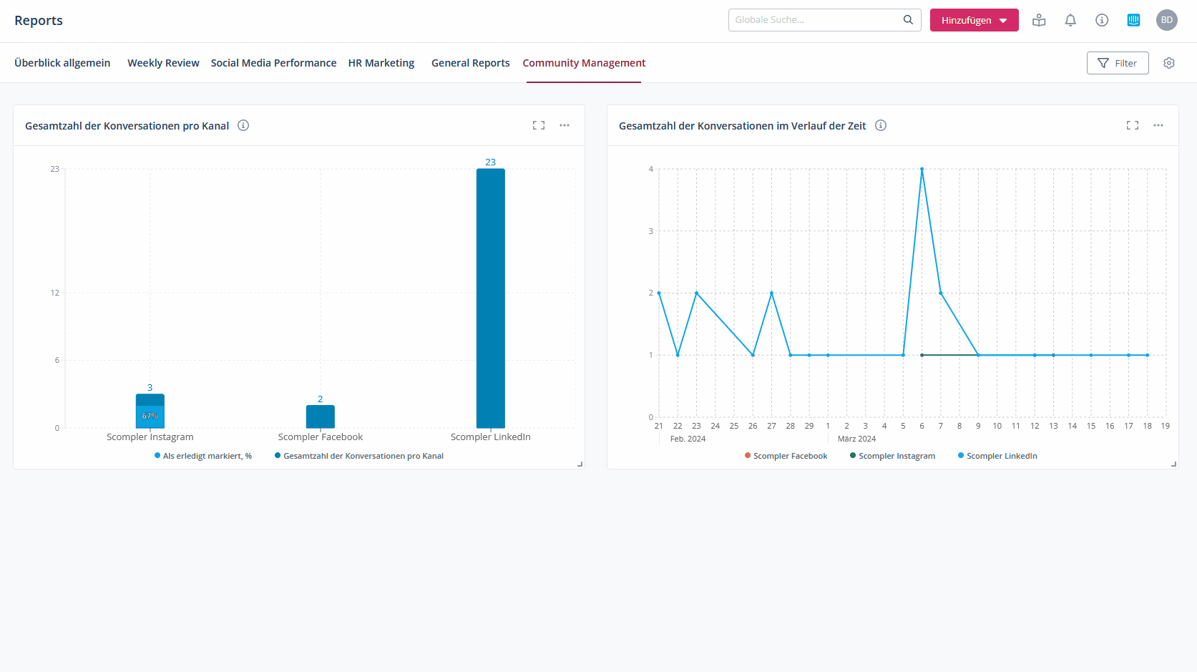Open the Hinzufügen dropdown
The height and width of the screenshot is (672, 1197).
coord(974,20)
